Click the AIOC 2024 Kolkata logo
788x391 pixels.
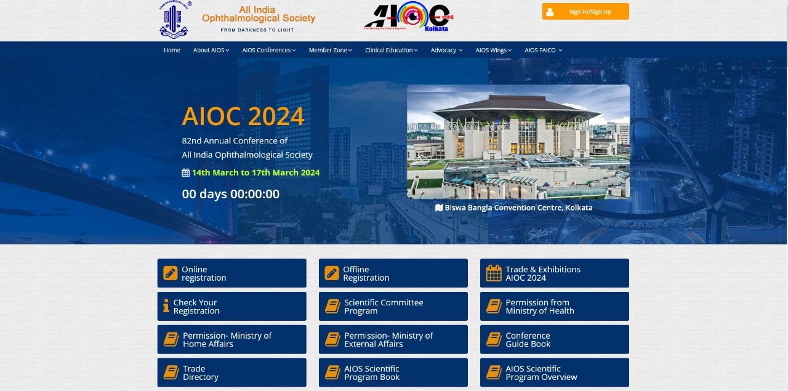click(x=409, y=17)
